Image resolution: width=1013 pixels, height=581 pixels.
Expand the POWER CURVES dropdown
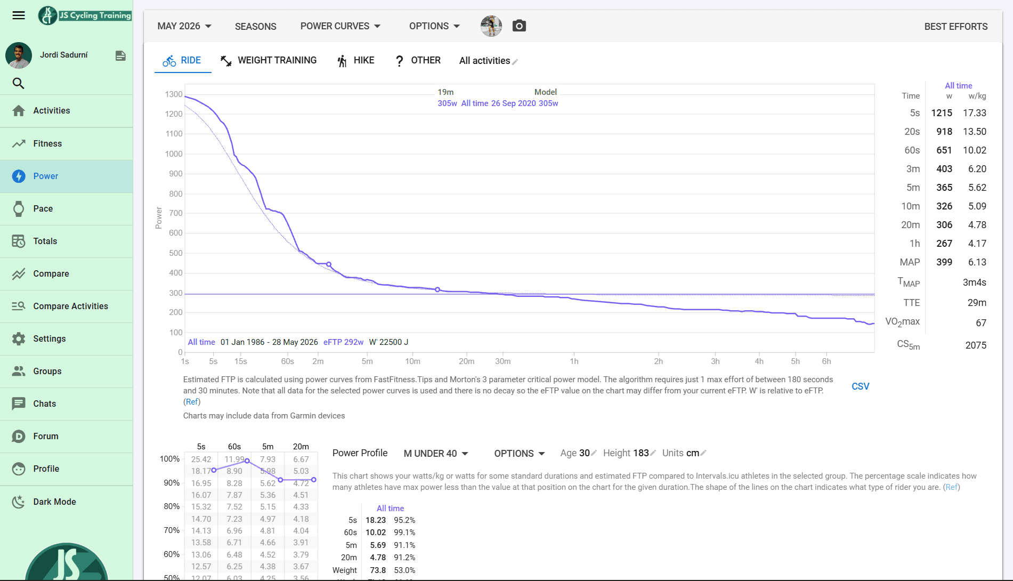[x=340, y=26]
